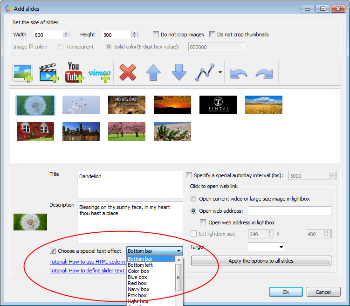This screenshot has height=306, width=350.
Task: Click the Add video clapperboard icon
Action: [48, 73]
